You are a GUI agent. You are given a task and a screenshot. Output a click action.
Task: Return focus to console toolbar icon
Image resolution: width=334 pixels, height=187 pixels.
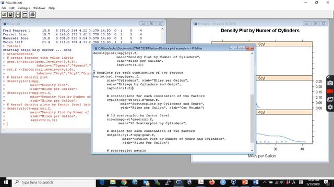pyautogui.click(x=25, y=15)
